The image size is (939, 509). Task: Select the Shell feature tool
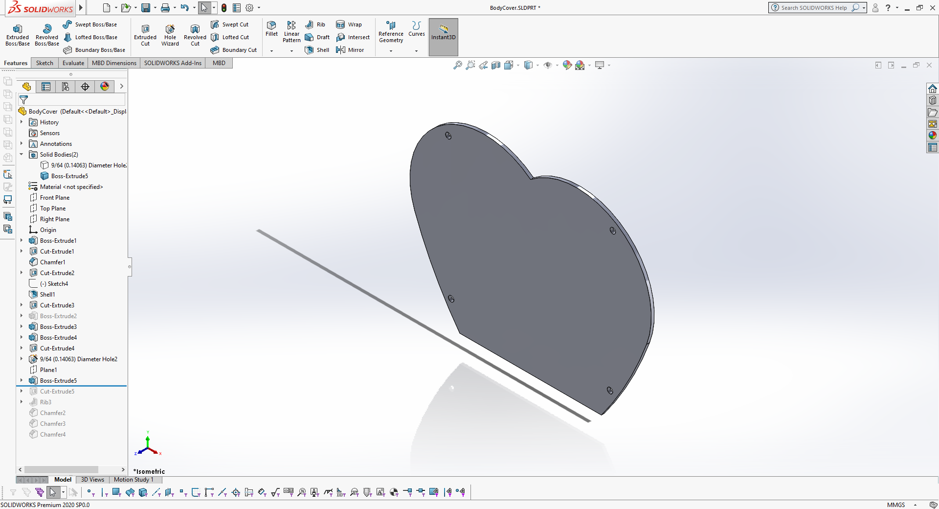click(317, 50)
